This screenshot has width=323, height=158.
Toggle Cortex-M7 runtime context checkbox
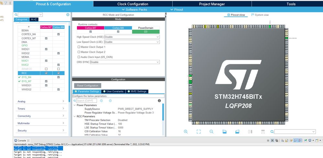point(91,31)
